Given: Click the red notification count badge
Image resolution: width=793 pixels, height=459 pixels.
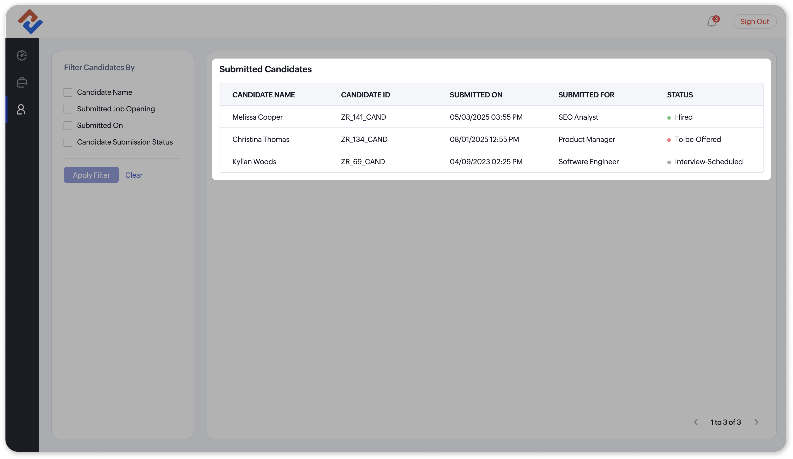Looking at the screenshot, I should click(716, 19).
